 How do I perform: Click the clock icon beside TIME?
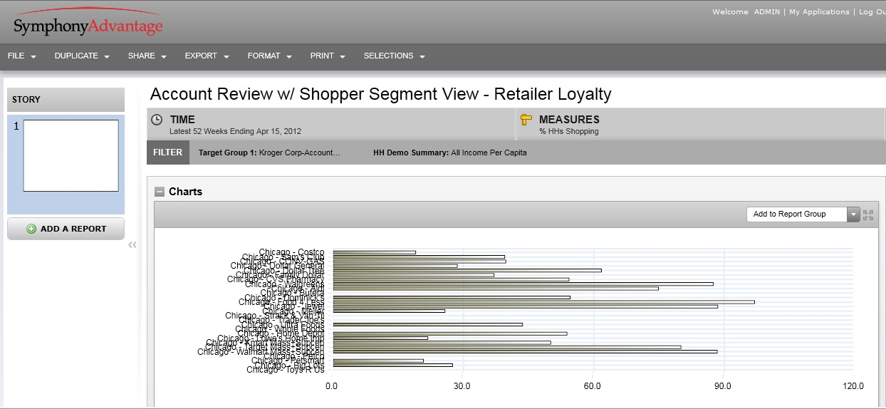pyautogui.click(x=157, y=120)
